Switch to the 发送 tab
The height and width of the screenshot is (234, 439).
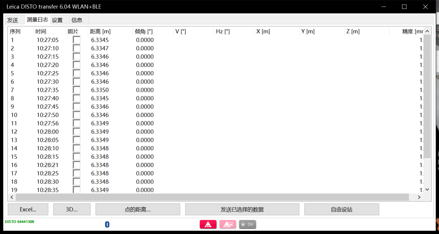(13, 19)
